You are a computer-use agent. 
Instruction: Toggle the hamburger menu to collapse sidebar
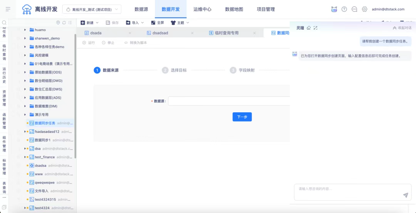8,9
